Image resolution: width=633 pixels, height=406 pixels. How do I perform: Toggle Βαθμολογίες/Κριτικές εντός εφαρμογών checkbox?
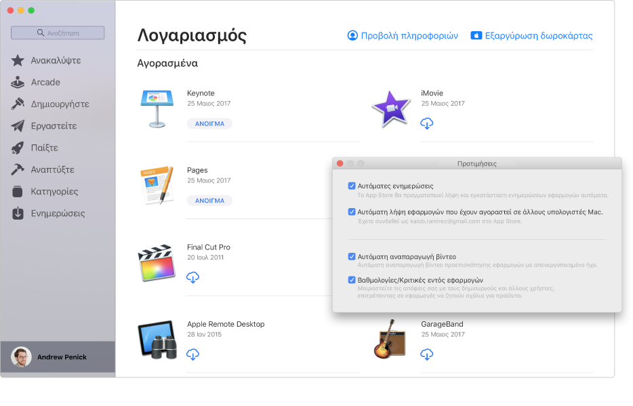pyautogui.click(x=352, y=280)
